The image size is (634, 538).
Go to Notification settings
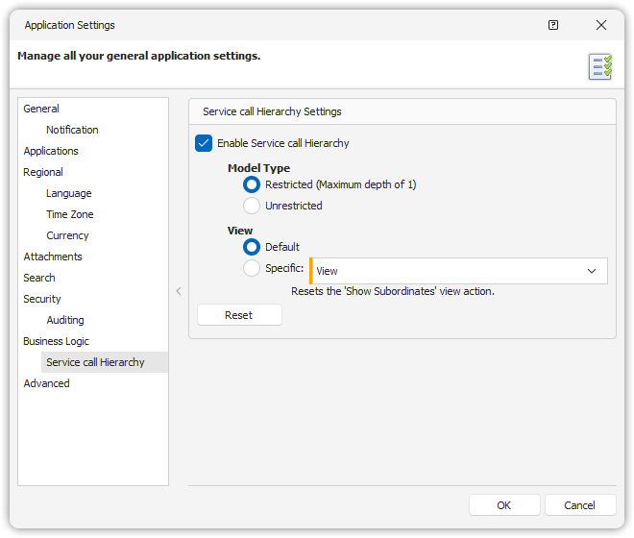pos(72,130)
